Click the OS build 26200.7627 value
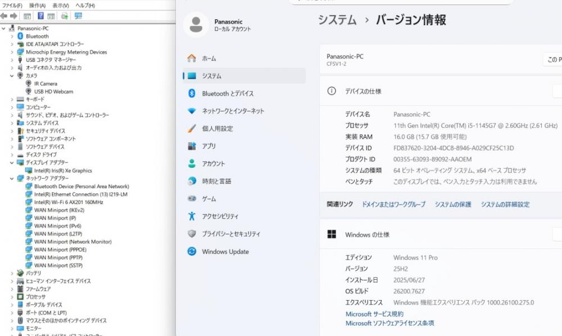The height and width of the screenshot is (336, 562). (409, 291)
